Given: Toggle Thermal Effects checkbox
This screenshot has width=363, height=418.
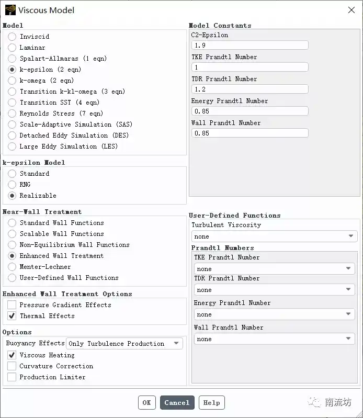Looking at the screenshot, I should pyautogui.click(x=12, y=315).
